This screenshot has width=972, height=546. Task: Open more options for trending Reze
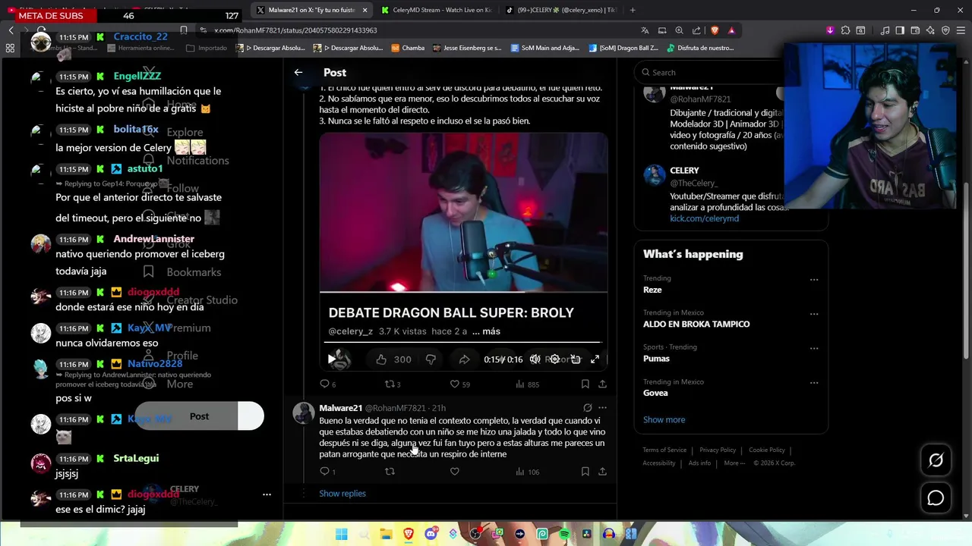click(x=814, y=280)
